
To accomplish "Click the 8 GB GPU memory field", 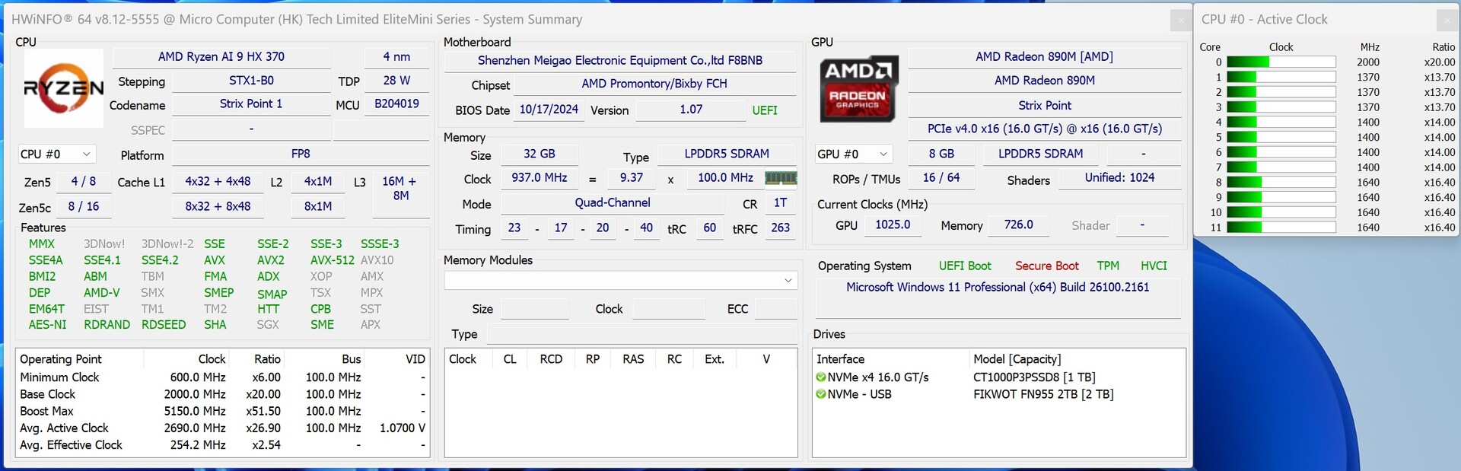I will (941, 154).
